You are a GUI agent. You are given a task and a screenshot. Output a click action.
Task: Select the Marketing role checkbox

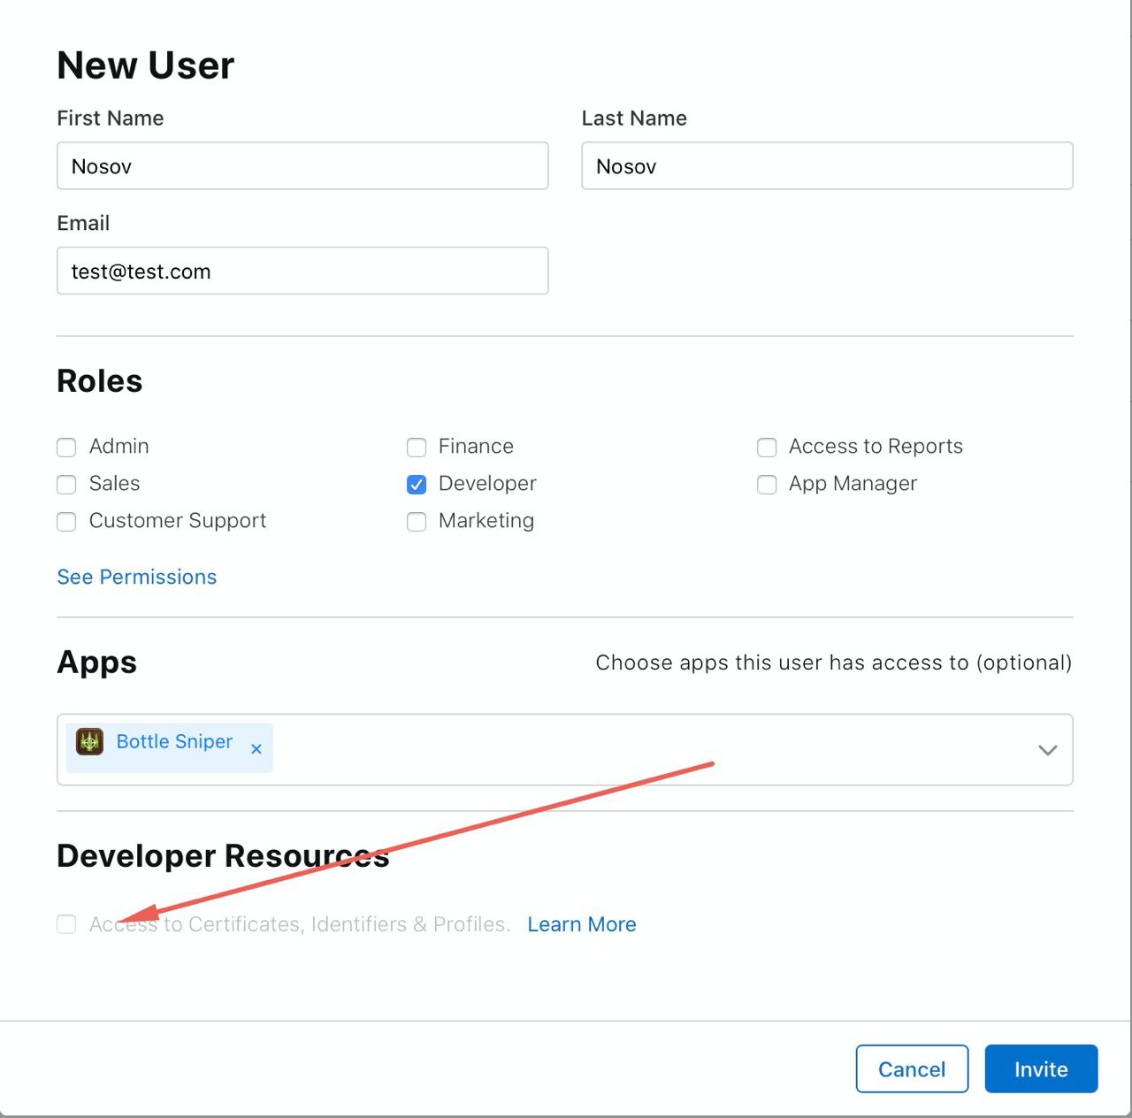click(417, 522)
